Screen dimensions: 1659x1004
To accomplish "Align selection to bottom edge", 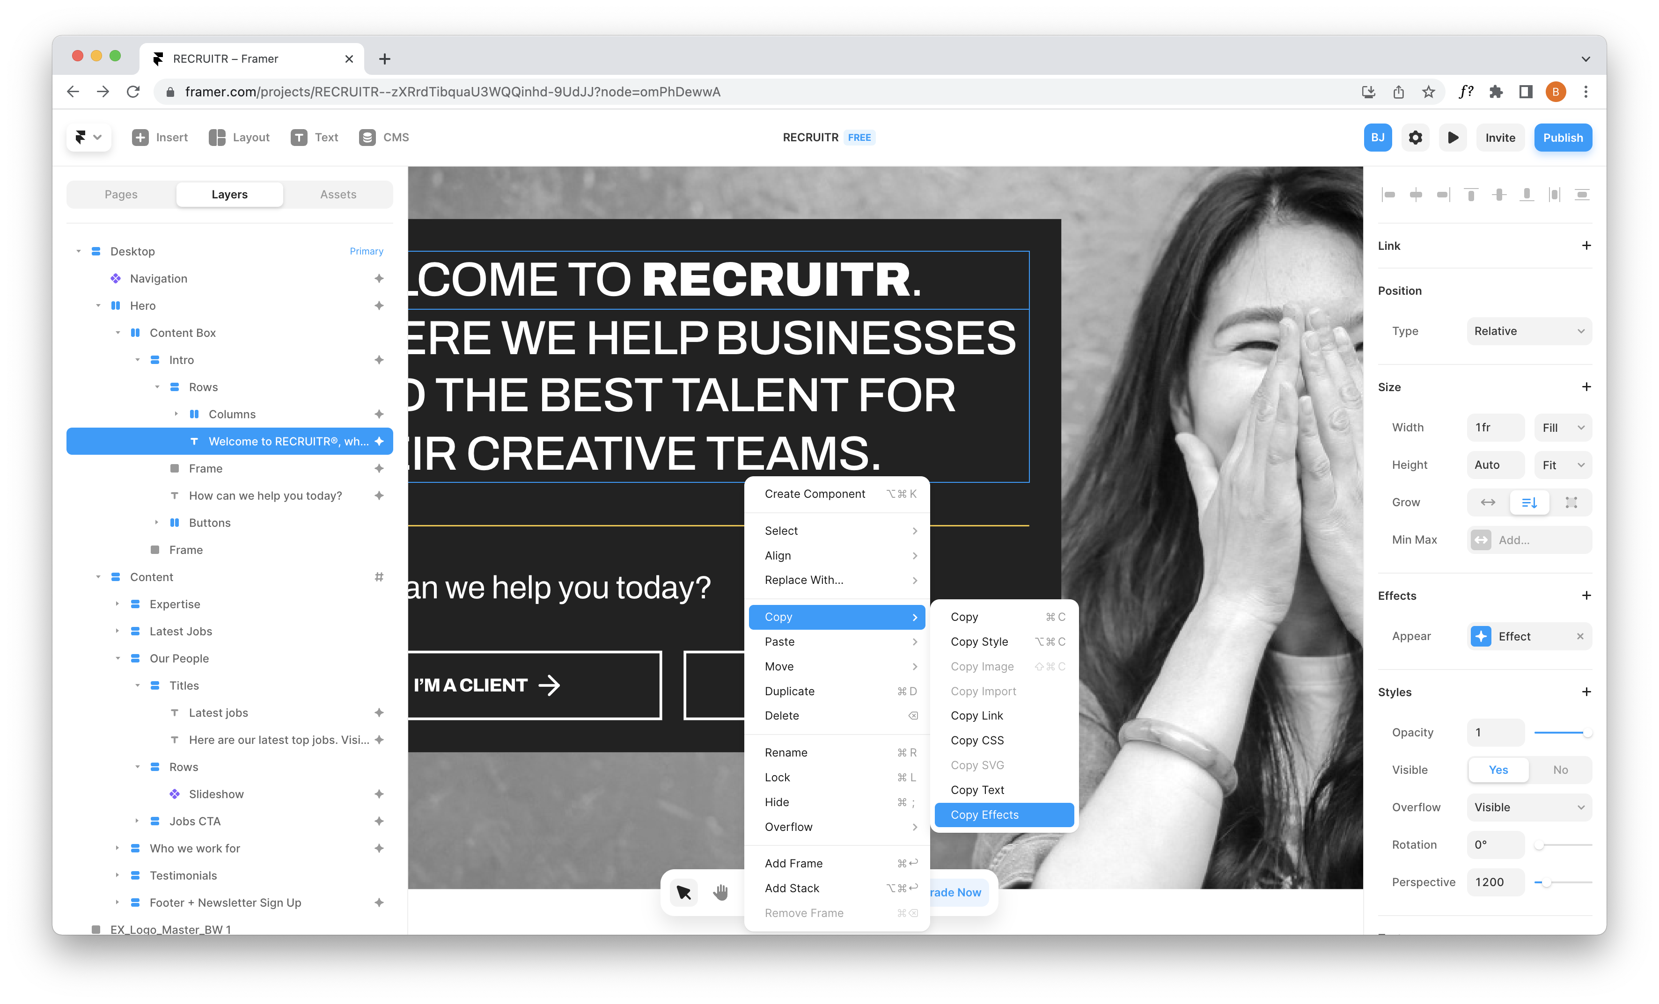I will tap(1527, 195).
